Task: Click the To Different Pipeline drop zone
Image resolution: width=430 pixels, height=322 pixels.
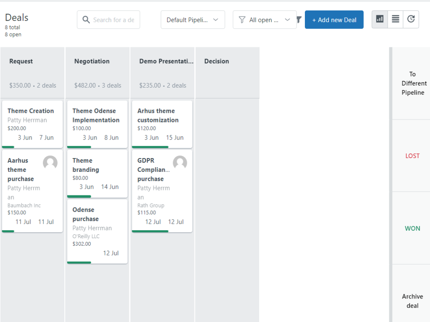Action: tap(411, 83)
